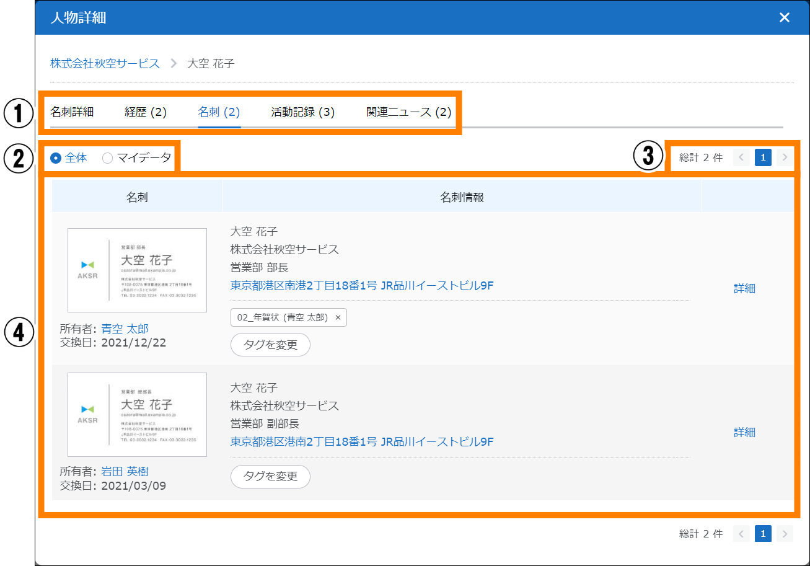
Task: Switch to the 名刺詳細 tab
Action: pos(72,112)
